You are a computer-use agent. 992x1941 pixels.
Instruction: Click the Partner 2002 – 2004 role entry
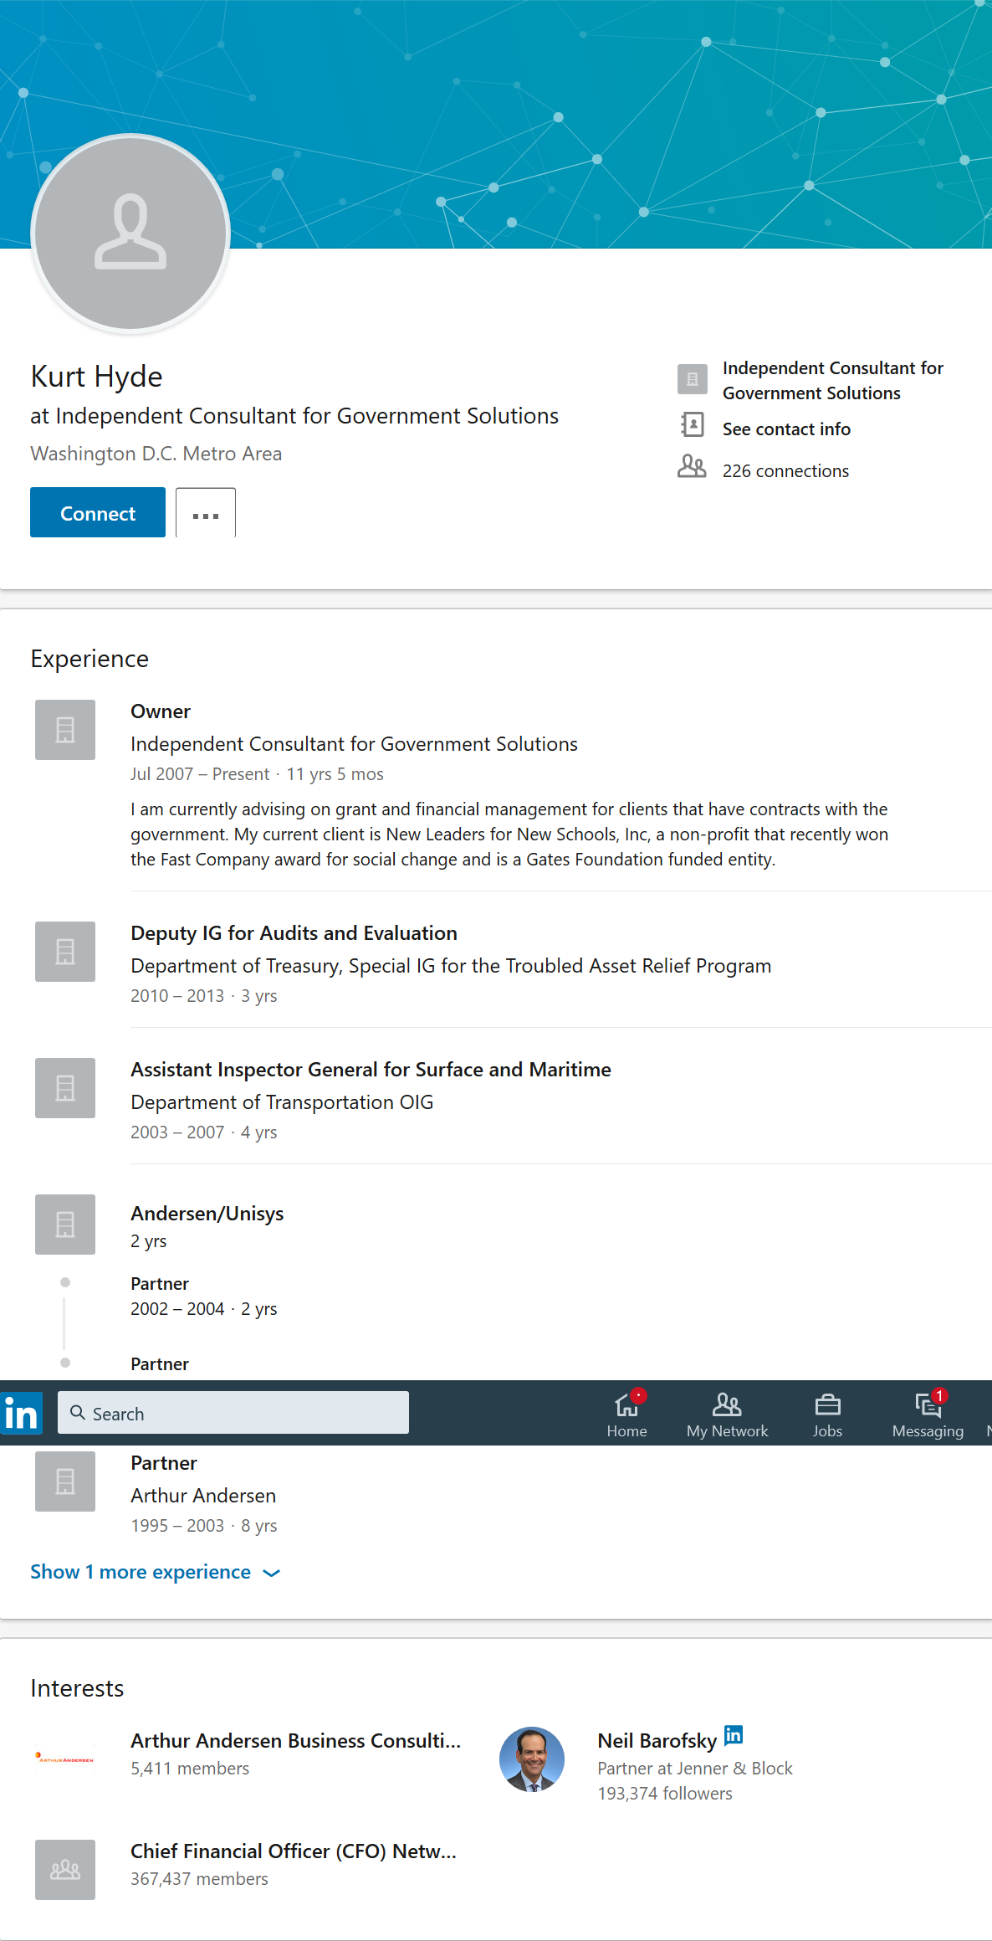point(203,1296)
